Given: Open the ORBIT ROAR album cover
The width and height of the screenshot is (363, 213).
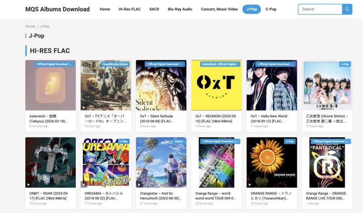Looking at the screenshot, I should tap(50, 162).
